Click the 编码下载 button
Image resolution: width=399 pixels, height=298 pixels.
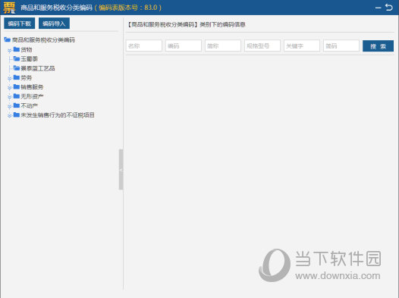click(19, 24)
